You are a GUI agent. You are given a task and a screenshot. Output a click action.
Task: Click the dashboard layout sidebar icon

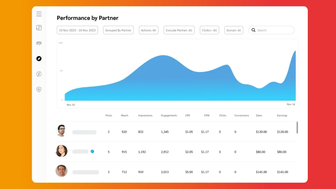39,28
